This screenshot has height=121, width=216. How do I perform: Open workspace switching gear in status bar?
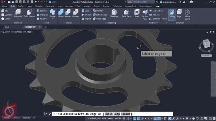coord(187,118)
